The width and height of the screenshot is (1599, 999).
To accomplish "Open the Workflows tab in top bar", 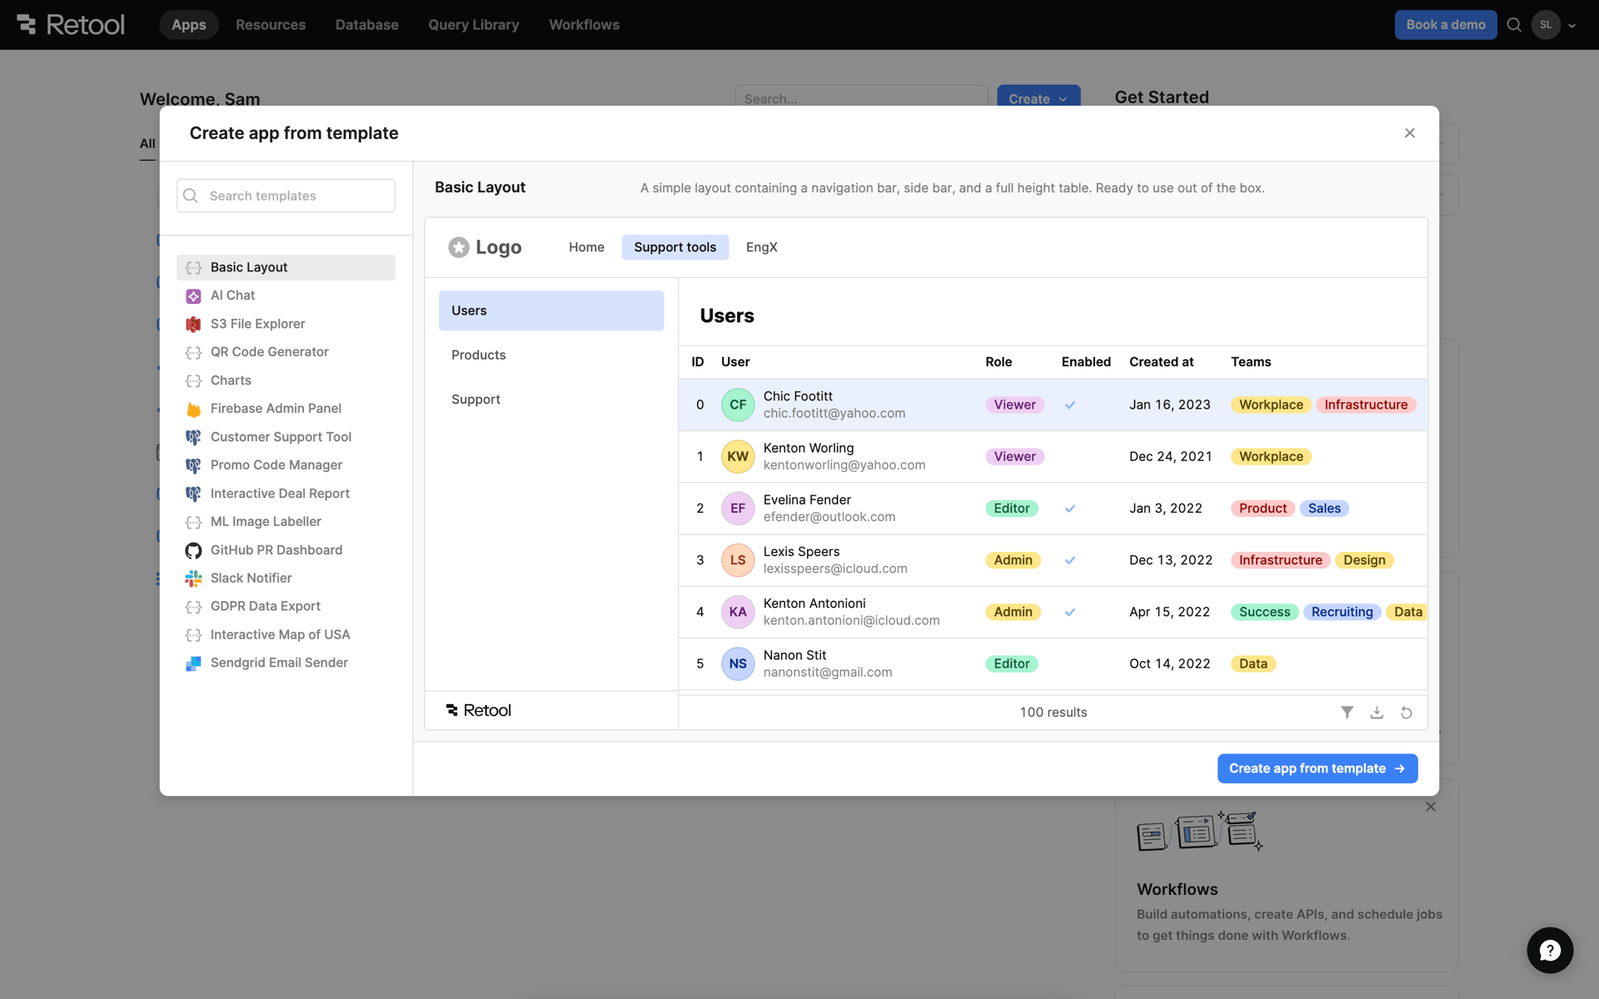I will click(584, 25).
